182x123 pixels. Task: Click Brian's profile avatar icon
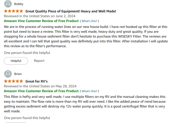pyautogui.click(x=8, y=74)
